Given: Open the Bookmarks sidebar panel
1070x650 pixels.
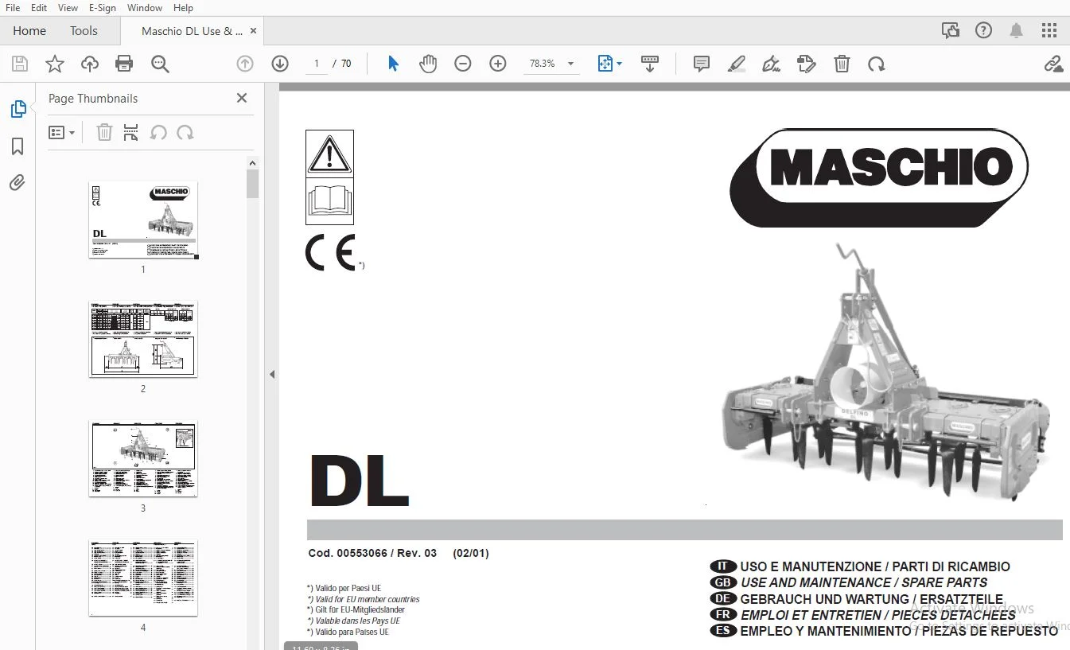Looking at the screenshot, I should [x=18, y=146].
